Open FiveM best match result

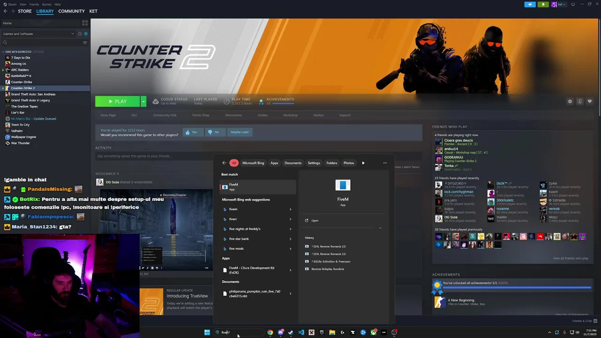tap(258, 187)
